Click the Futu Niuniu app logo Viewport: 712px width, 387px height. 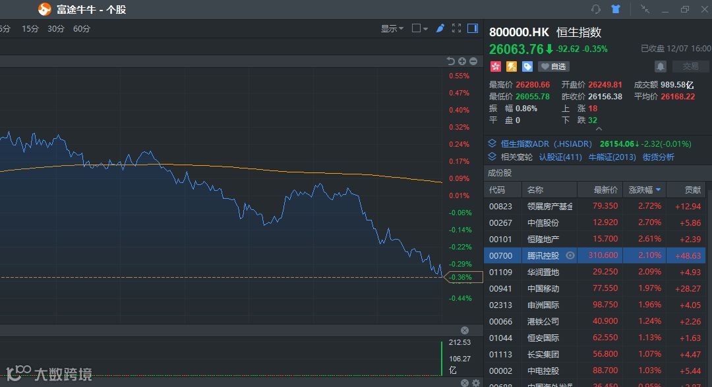point(45,9)
